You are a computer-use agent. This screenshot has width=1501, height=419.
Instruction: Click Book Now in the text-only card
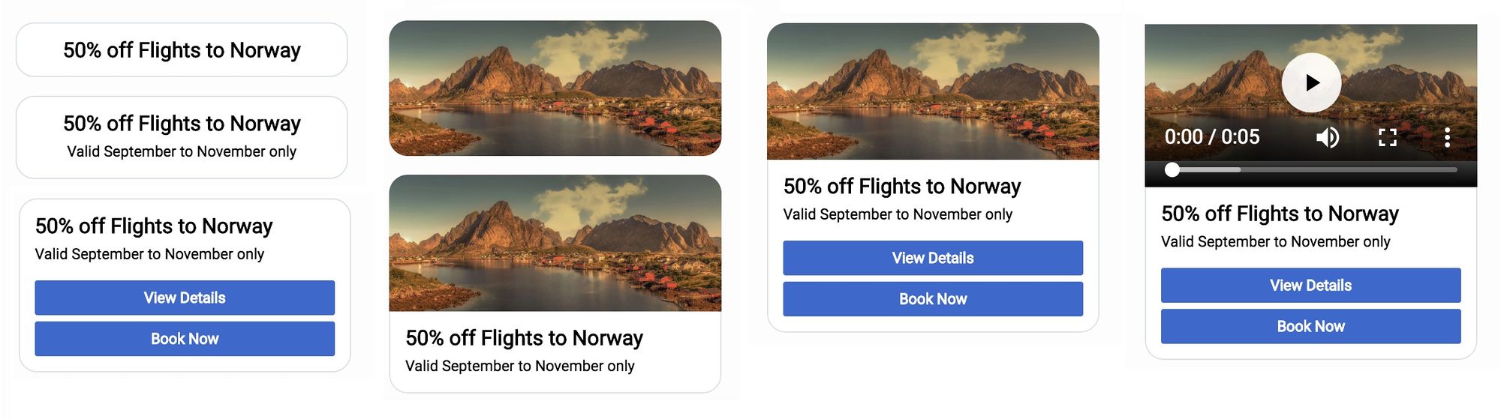[x=185, y=339]
